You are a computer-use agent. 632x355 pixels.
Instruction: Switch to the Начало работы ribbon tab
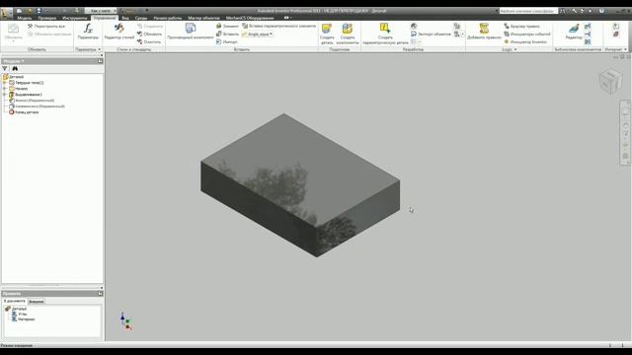(x=168, y=18)
